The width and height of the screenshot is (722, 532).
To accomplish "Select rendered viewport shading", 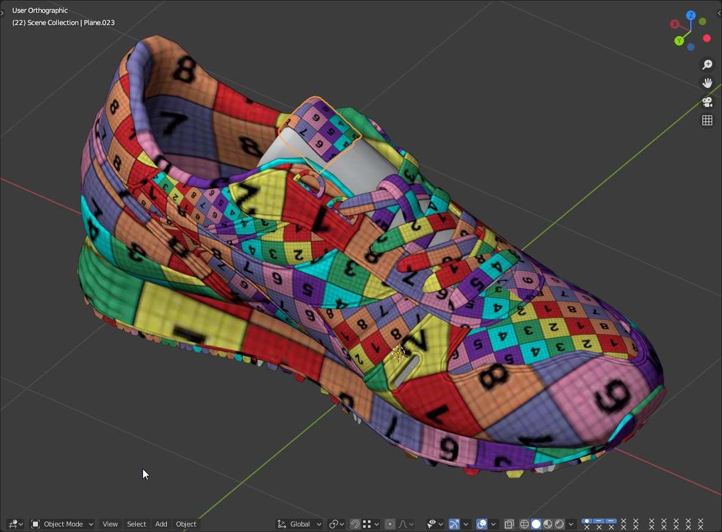I will pyautogui.click(x=559, y=524).
